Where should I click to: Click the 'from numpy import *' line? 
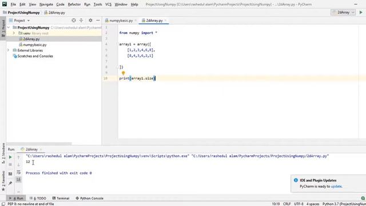tap(138, 33)
